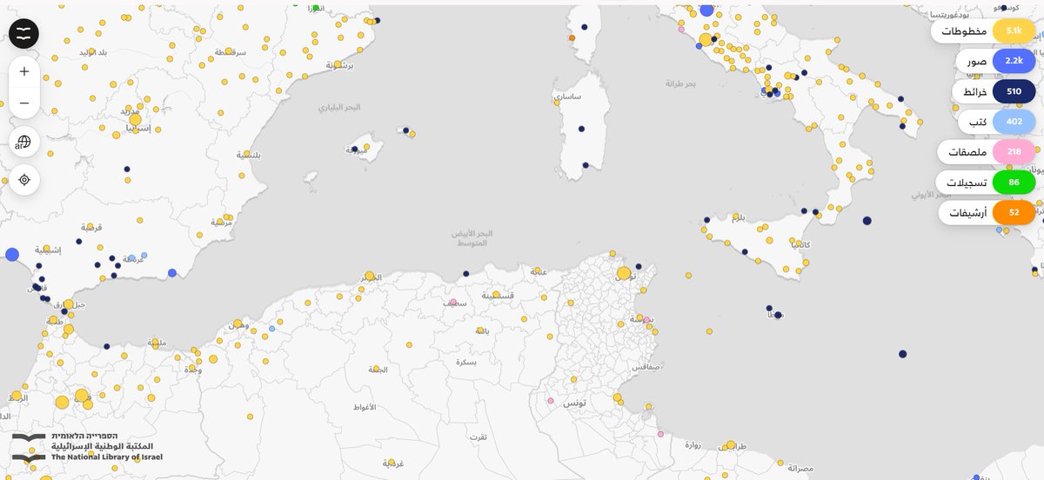Toggle the خرائط (510) maps filter

(994, 91)
